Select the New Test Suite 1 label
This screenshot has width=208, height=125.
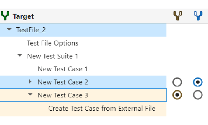click(x=53, y=56)
